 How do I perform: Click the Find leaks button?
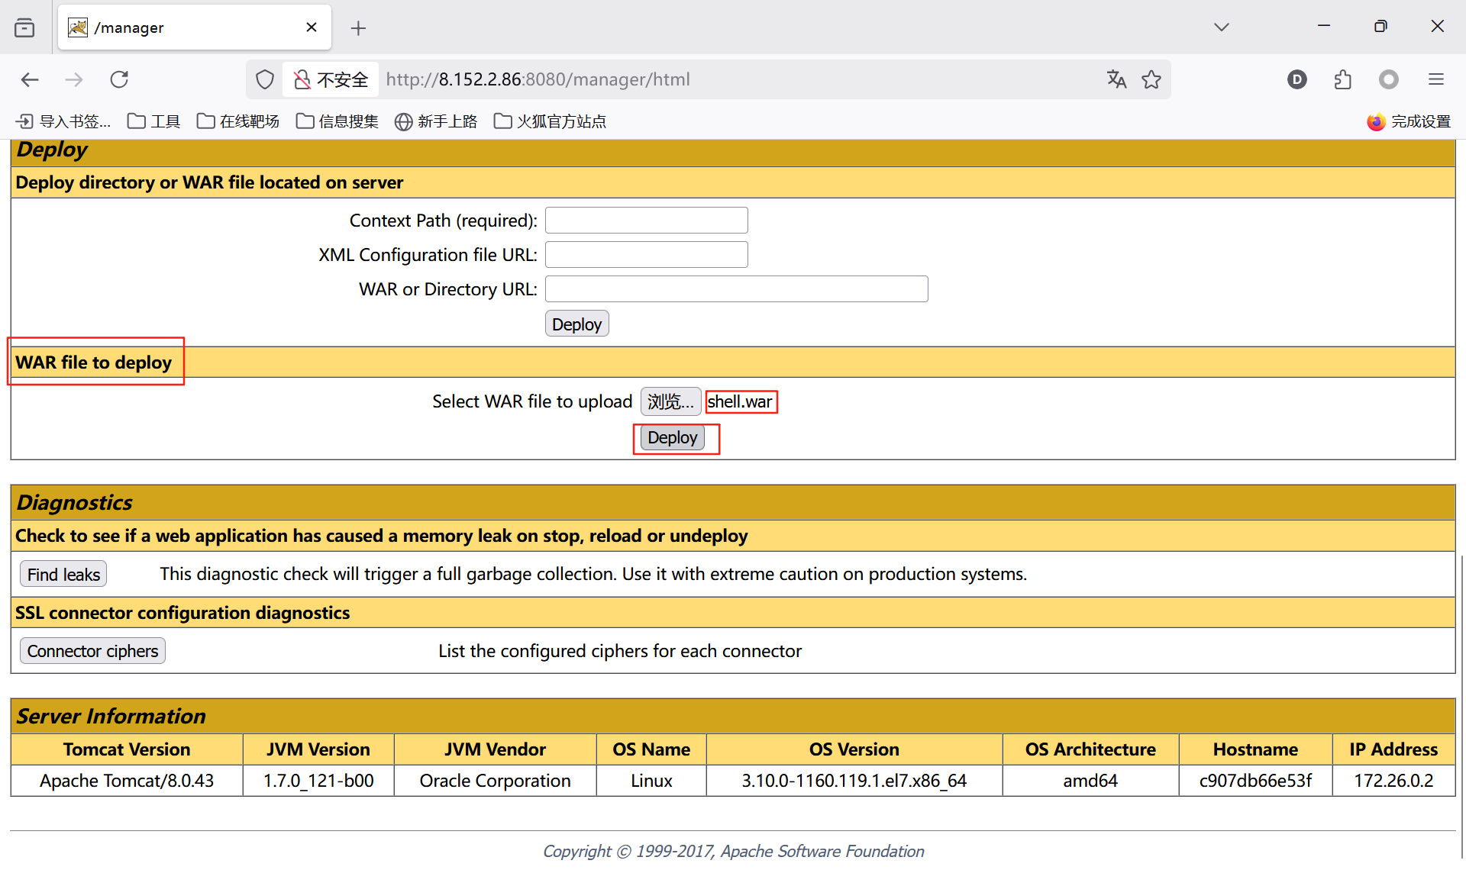tap(63, 575)
